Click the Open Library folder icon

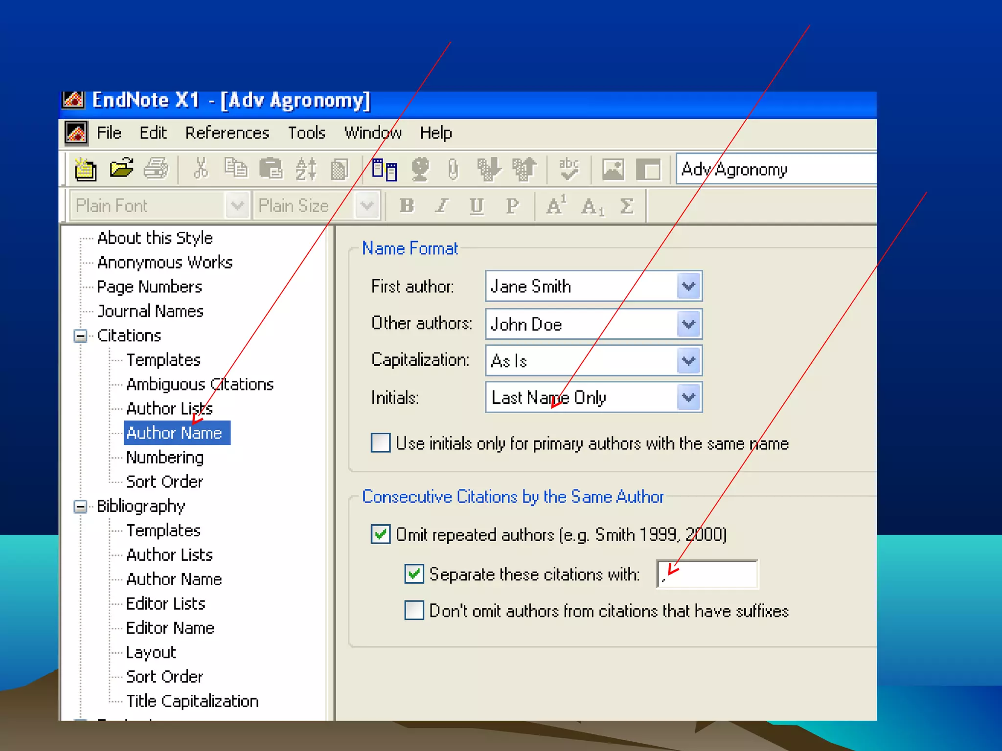(121, 169)
